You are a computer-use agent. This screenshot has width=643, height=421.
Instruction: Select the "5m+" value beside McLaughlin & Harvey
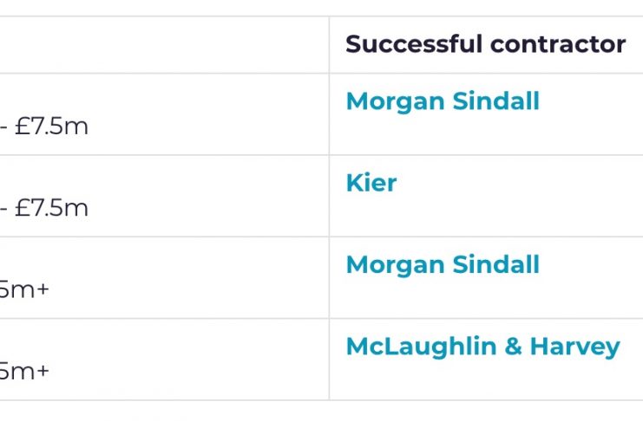pos(24,372)
